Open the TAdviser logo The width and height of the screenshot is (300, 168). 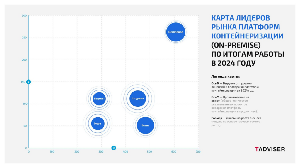270,149
